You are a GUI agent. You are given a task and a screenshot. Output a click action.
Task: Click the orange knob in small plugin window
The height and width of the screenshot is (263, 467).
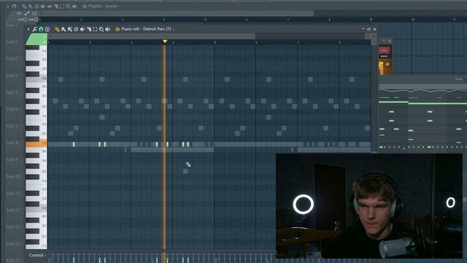click(387, 64)
